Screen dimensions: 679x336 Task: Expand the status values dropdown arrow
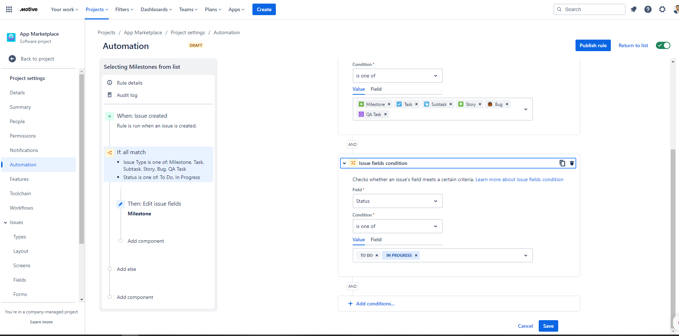[x=526, y=255]
